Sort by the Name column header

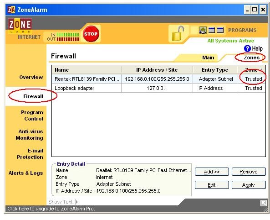click(x=87, y=70)
